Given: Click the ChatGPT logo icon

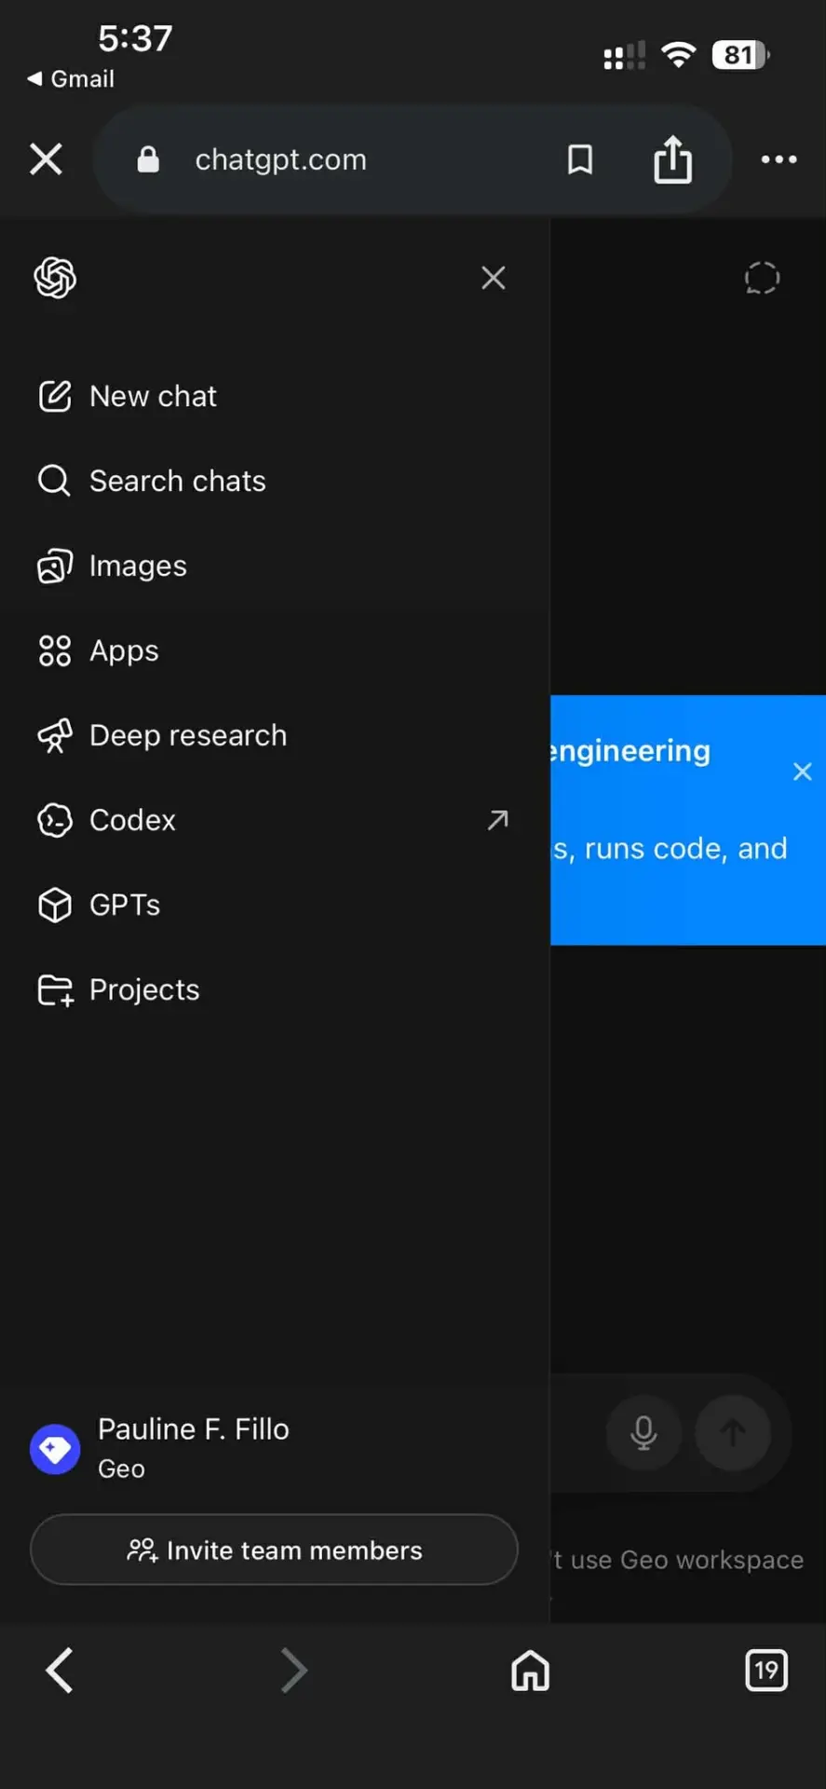Looking at the screenshot, I should pyautogui.click(x=55, y=278).
